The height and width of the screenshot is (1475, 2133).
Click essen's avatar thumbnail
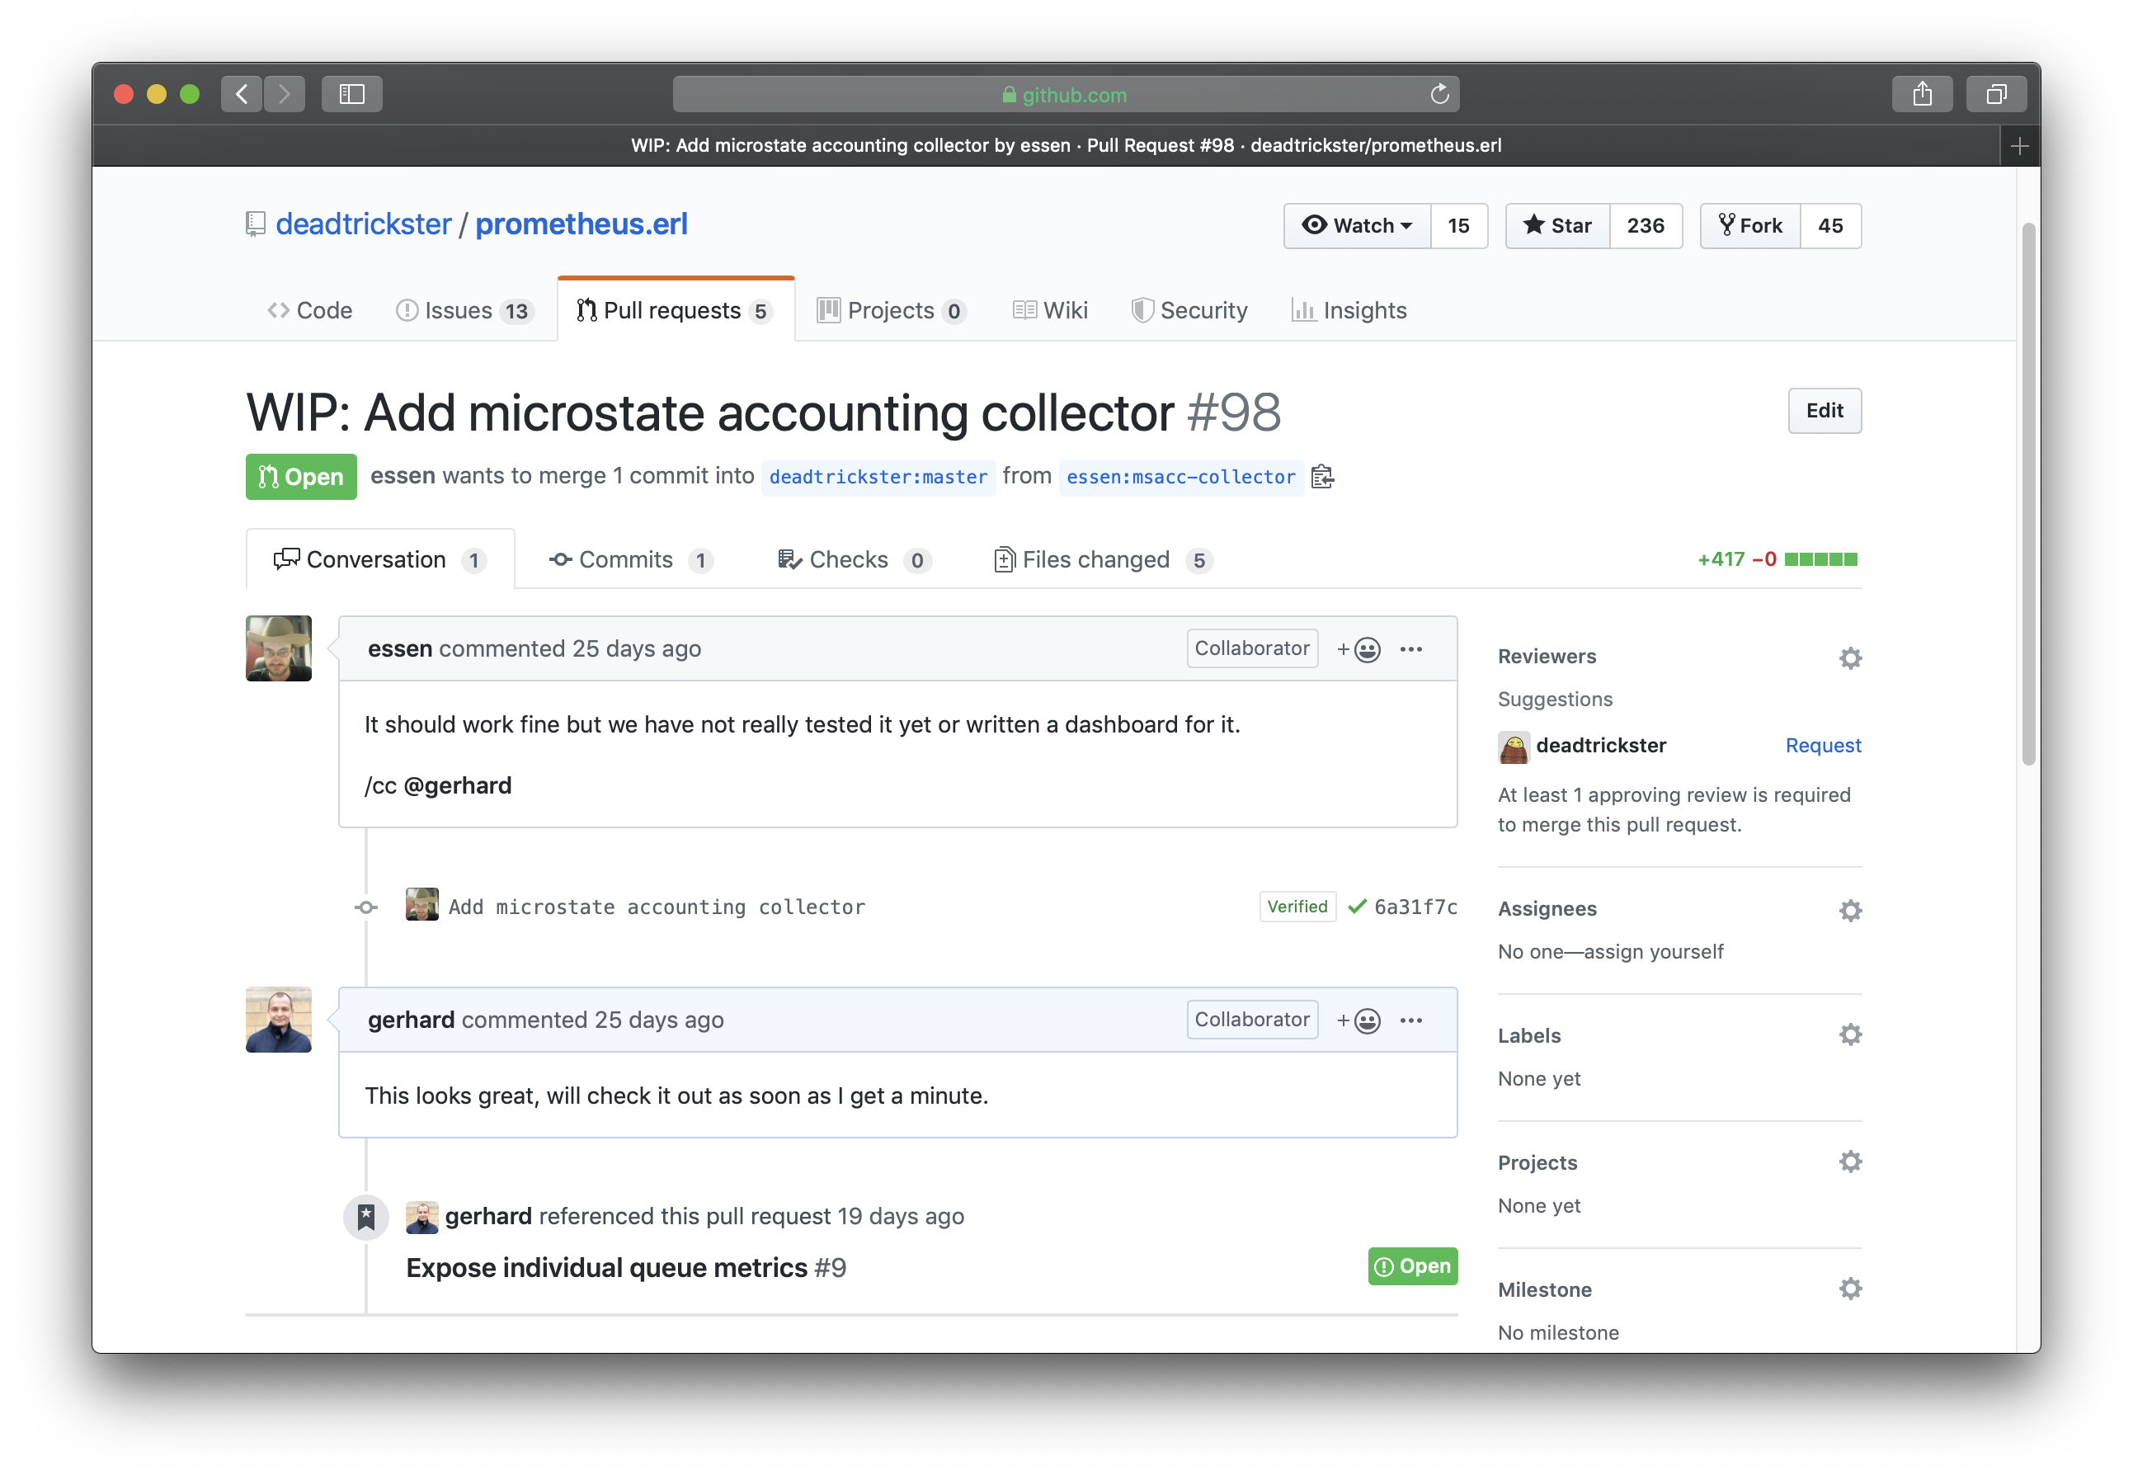278,648
